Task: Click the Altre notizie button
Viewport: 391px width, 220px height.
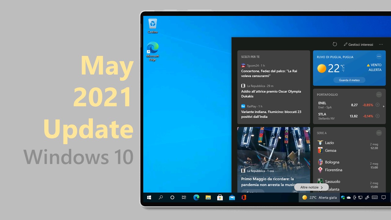Action: coord(311,187)
